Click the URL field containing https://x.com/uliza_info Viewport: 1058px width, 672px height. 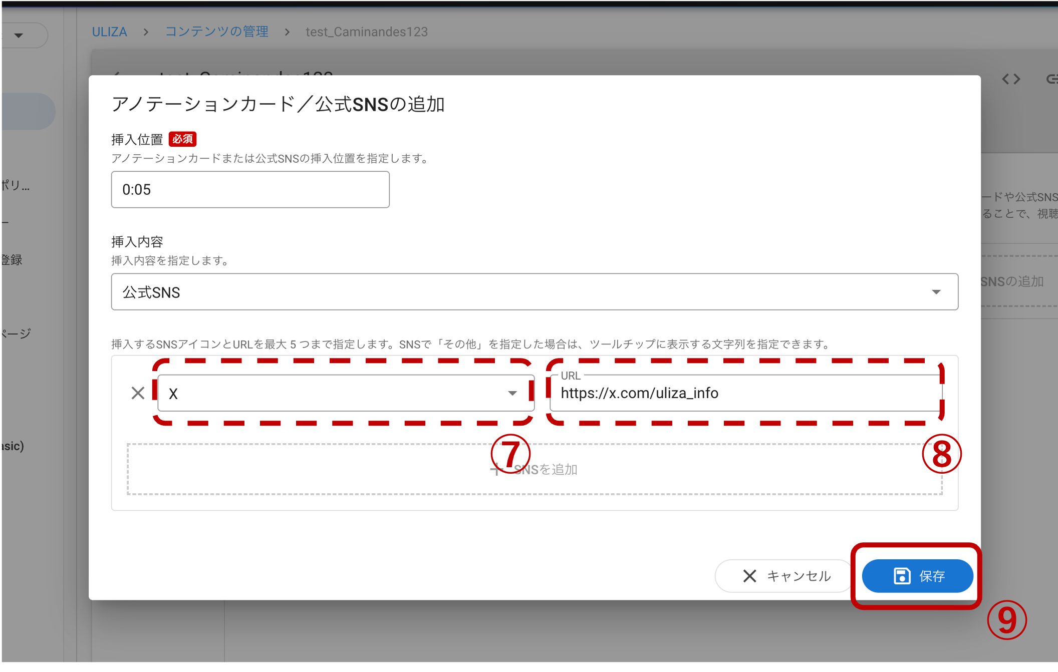click(x=746, y=393)
